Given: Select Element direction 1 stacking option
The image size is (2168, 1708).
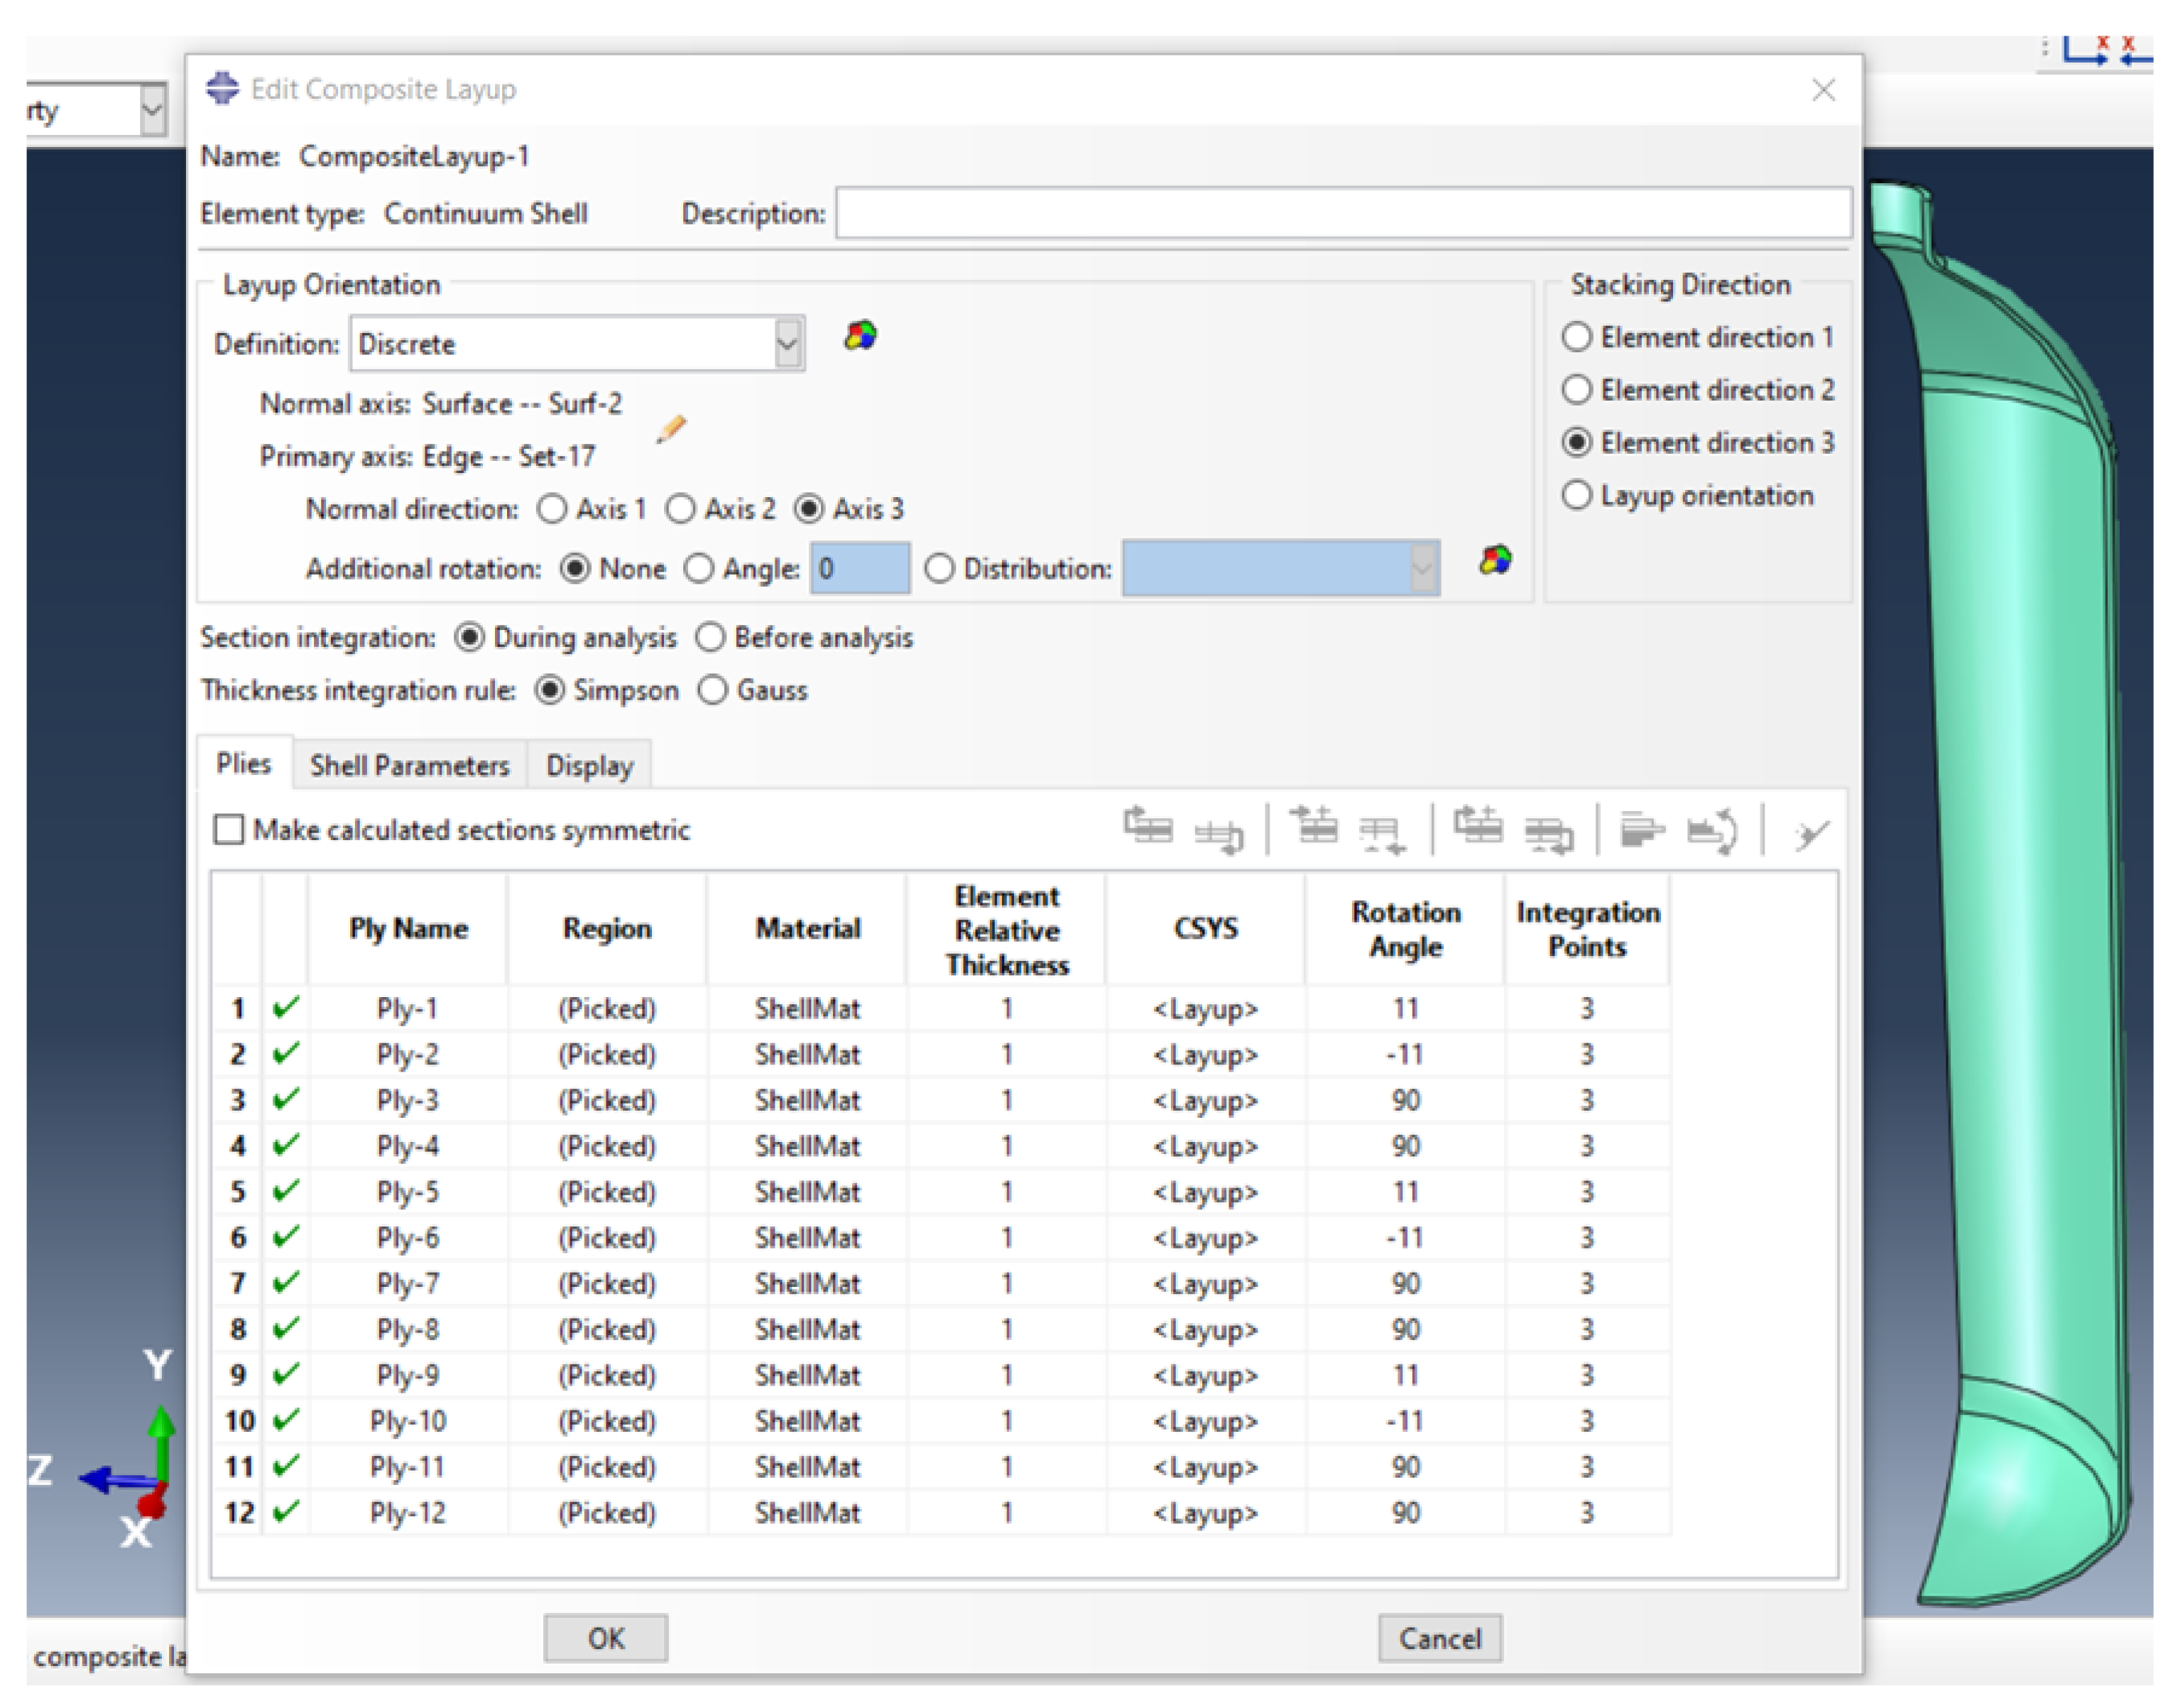Looking at the screenshot, I should [x=1577, y=337].
